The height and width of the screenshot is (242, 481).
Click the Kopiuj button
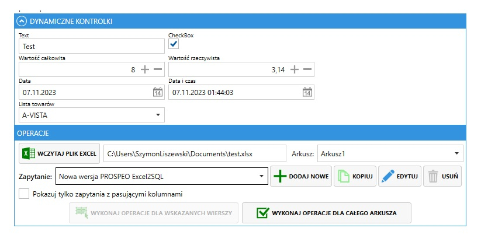(354, 176)
